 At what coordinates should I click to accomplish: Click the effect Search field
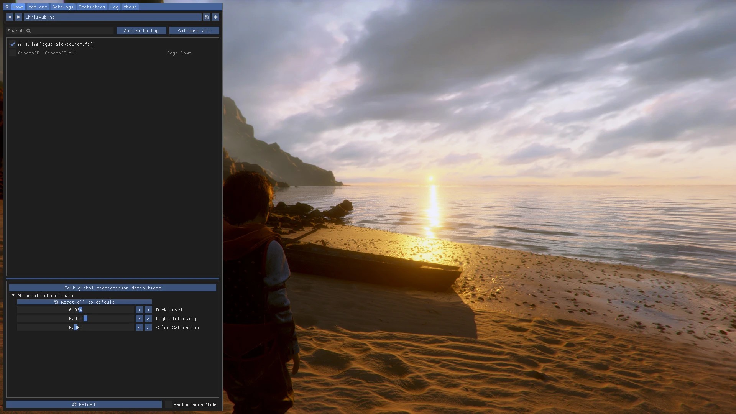[60, 31]
